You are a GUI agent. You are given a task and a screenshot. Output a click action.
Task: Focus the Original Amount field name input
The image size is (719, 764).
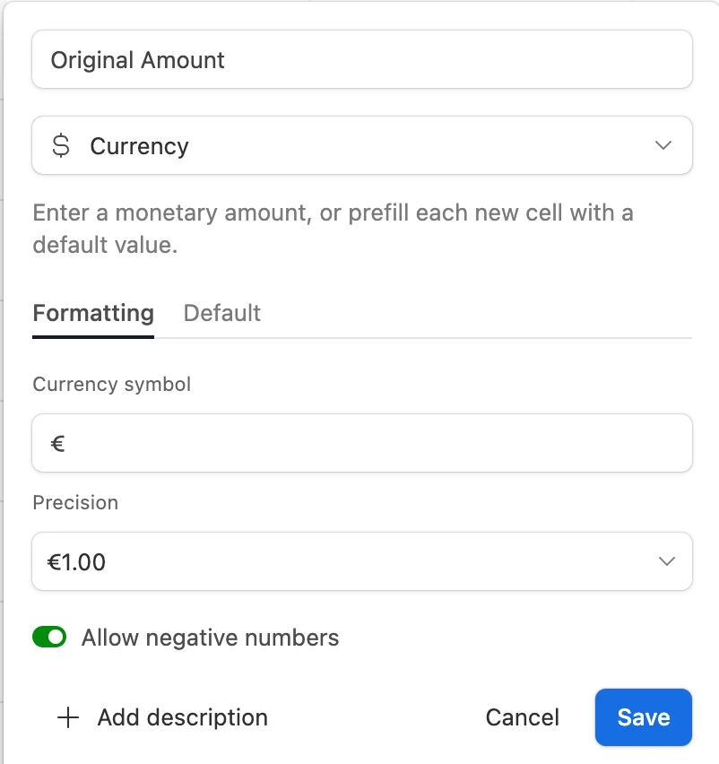tap(361, 60)
